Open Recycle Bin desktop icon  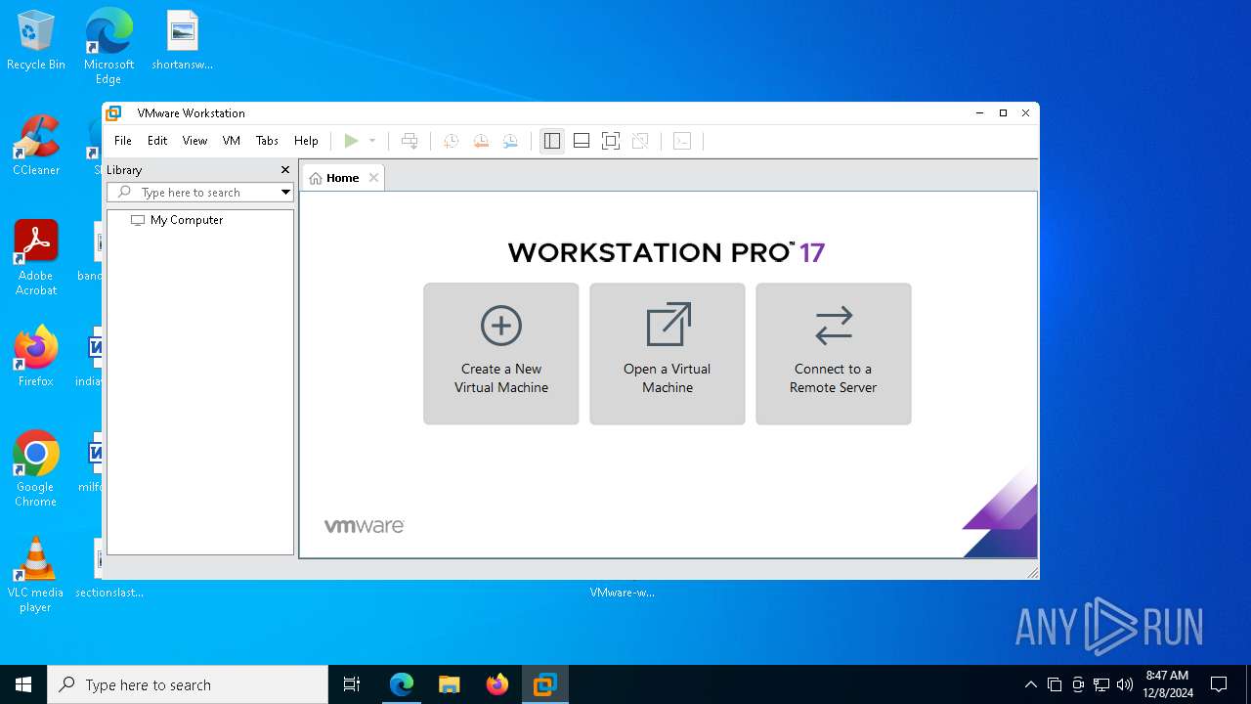point(36,41)
